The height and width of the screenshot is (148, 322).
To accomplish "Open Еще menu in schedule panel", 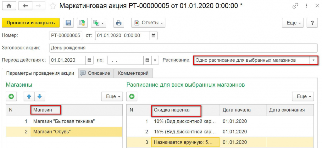I will [303, 96].
